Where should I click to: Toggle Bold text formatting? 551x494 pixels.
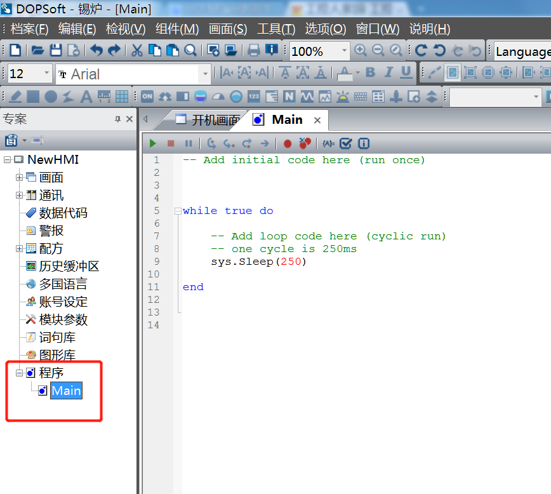point(371,73)
